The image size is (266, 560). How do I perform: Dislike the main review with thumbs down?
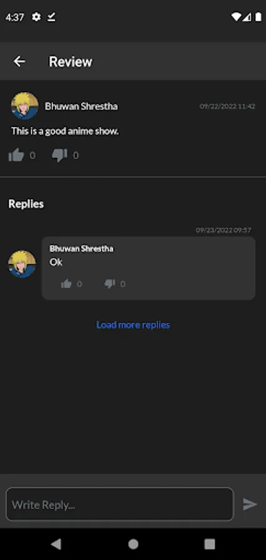point(59,156)
